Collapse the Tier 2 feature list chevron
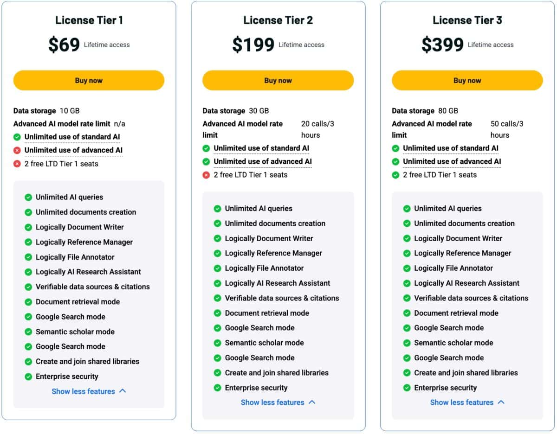557x434 pixels. [x=312, y=402]
